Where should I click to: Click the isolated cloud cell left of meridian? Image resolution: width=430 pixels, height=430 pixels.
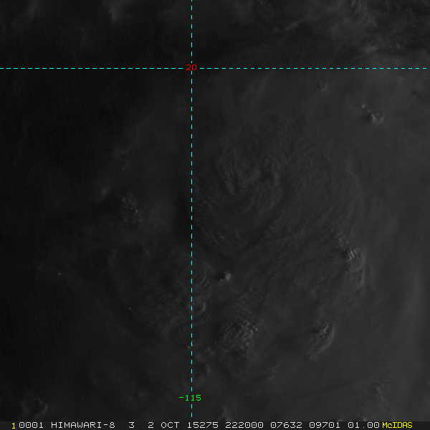[130, 209]
